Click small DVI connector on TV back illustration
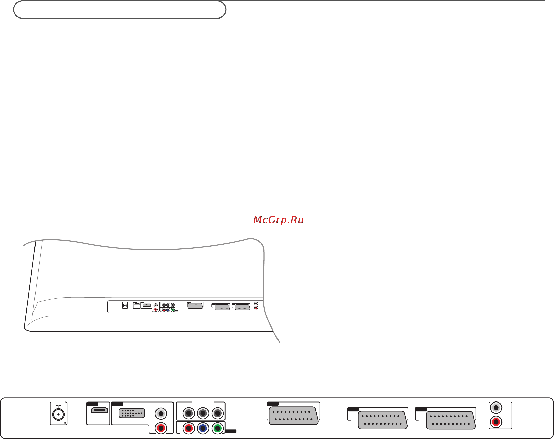554x439 pixels. (x=147, y=305)
